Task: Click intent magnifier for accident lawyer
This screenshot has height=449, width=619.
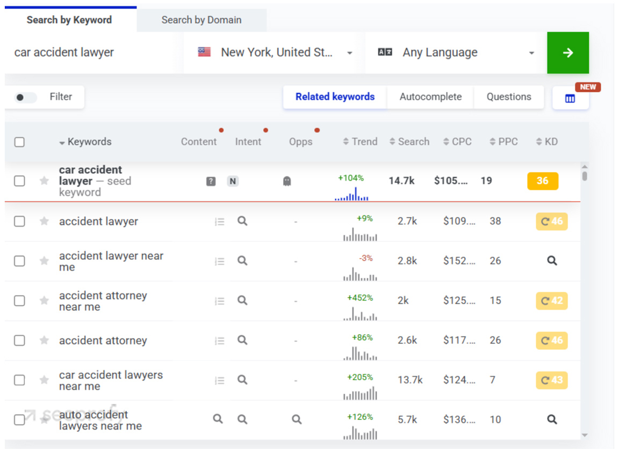Action: [x=242, y=221]
